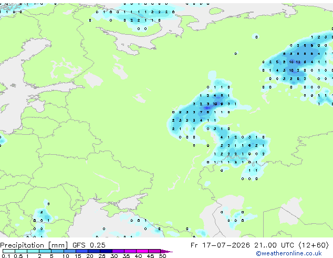Select the 40 to 45 mm magenta swatch
Image resolution: width=333 pixels, height=258 pixels.
coord(142,251)
